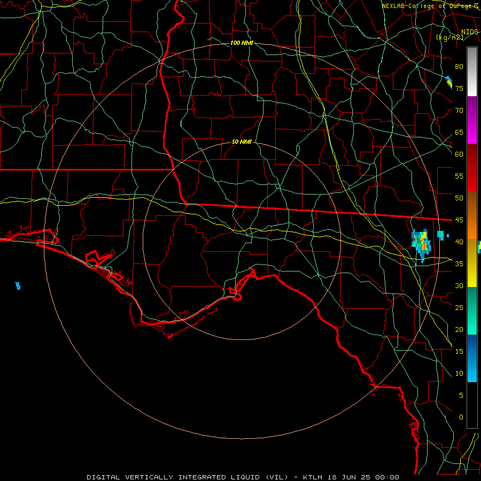Viewport: 481px width, 481px height.
Task: Click the [kg/m2] units label
Action: click(449, 37)
